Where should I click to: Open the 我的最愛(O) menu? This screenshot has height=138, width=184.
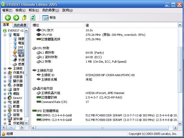coord(51,10)
